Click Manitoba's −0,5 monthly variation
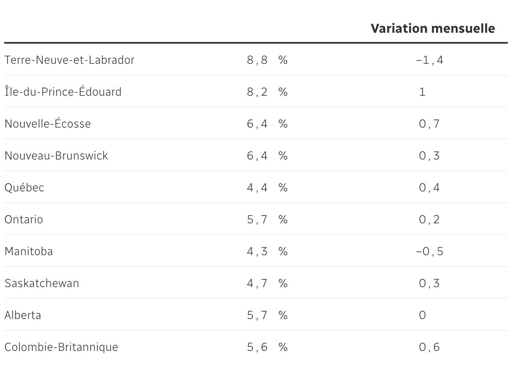Screen dimensions: 512x366 tap(429, 251)
